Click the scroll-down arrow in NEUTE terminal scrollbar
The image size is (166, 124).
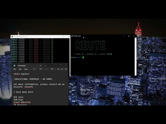tap(135, 75)
